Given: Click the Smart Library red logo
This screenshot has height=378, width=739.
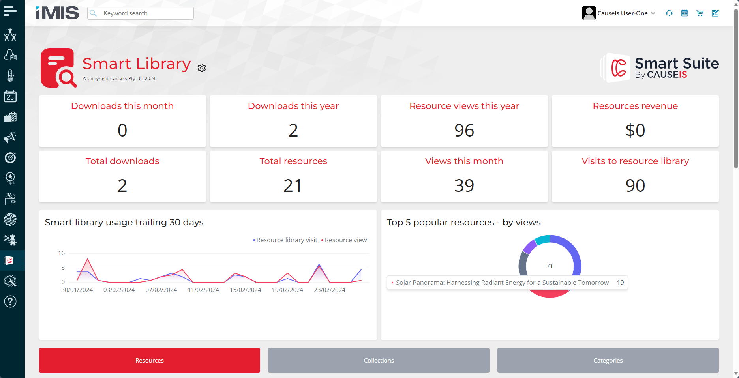Looking at the screenshot, I should click(58, 68).
